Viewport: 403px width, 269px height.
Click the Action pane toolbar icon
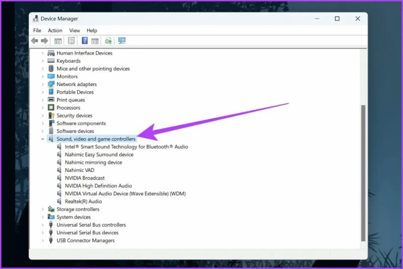95,41
